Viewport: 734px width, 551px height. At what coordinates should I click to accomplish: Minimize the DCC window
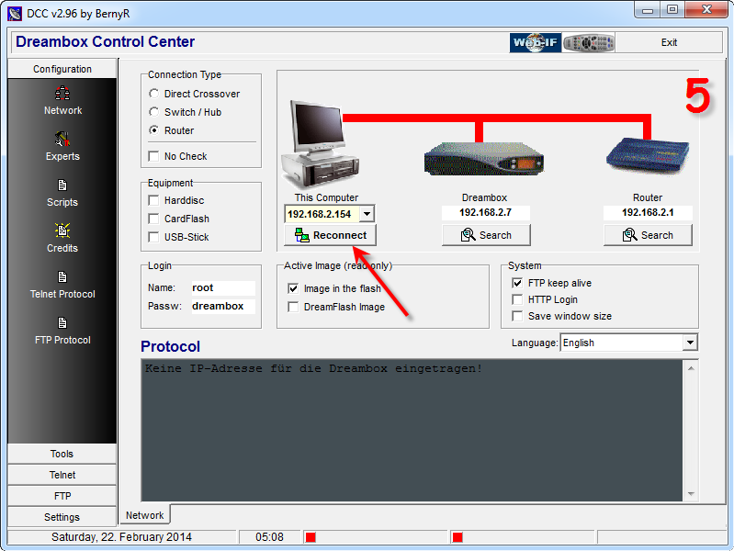point(648,10)
